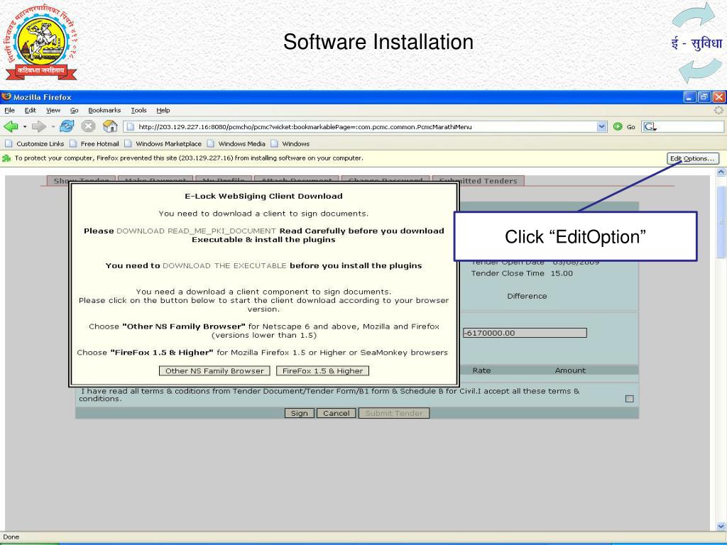The image size is (727, 545).
Task: Open the View menu
Action: 53,110
